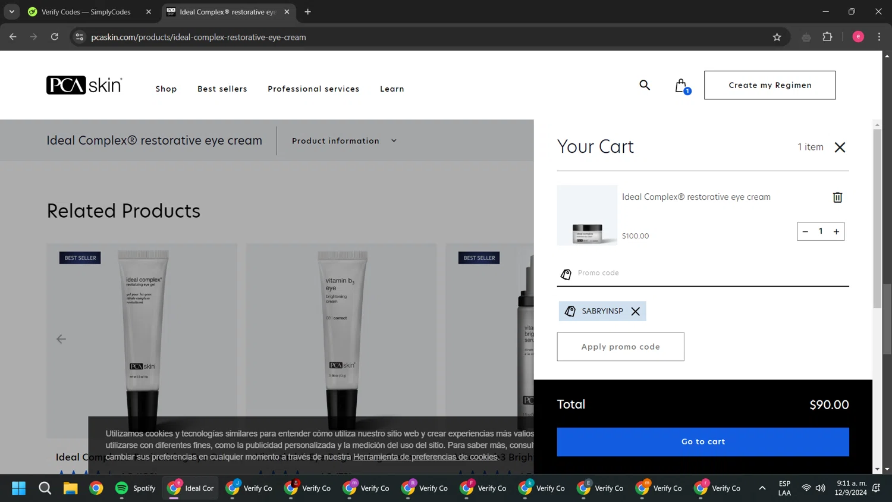Image resolution: width=892 pixels, height=502 pixels.
Task: Open the notifications center icon
Action: [876, 488]
